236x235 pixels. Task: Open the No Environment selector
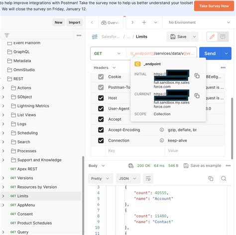coord(199,22)
